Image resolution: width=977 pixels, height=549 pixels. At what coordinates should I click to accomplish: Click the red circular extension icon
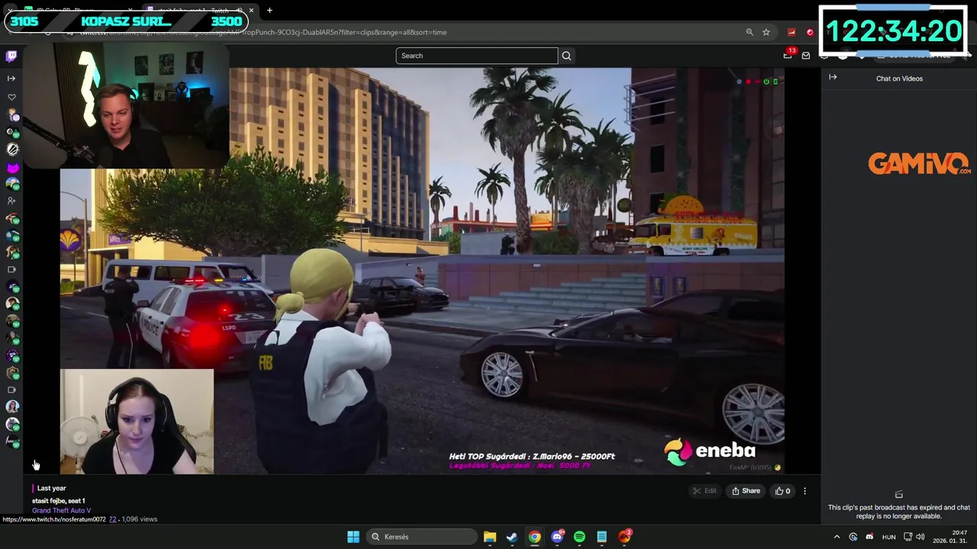(810, 32)
